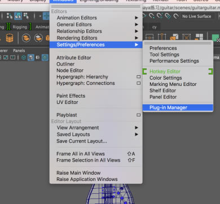Click the teal wireframe cube icon in panel toolbar
This screenshot has height=204, width=220.
[24, 57]
